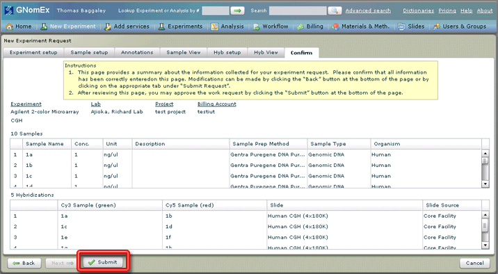Open the Pricing link

tap(447, 11)
